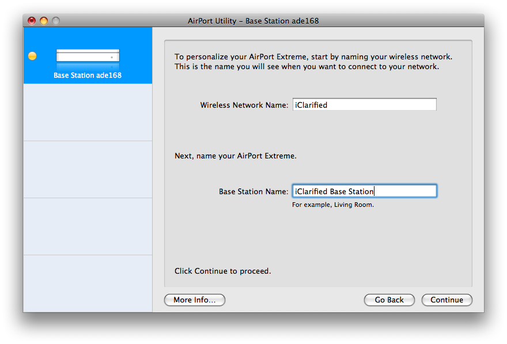This screenshot has width=507, height=344.
Task: Click the gray zoom button in the title bar
Action: [x=56, y=21]
